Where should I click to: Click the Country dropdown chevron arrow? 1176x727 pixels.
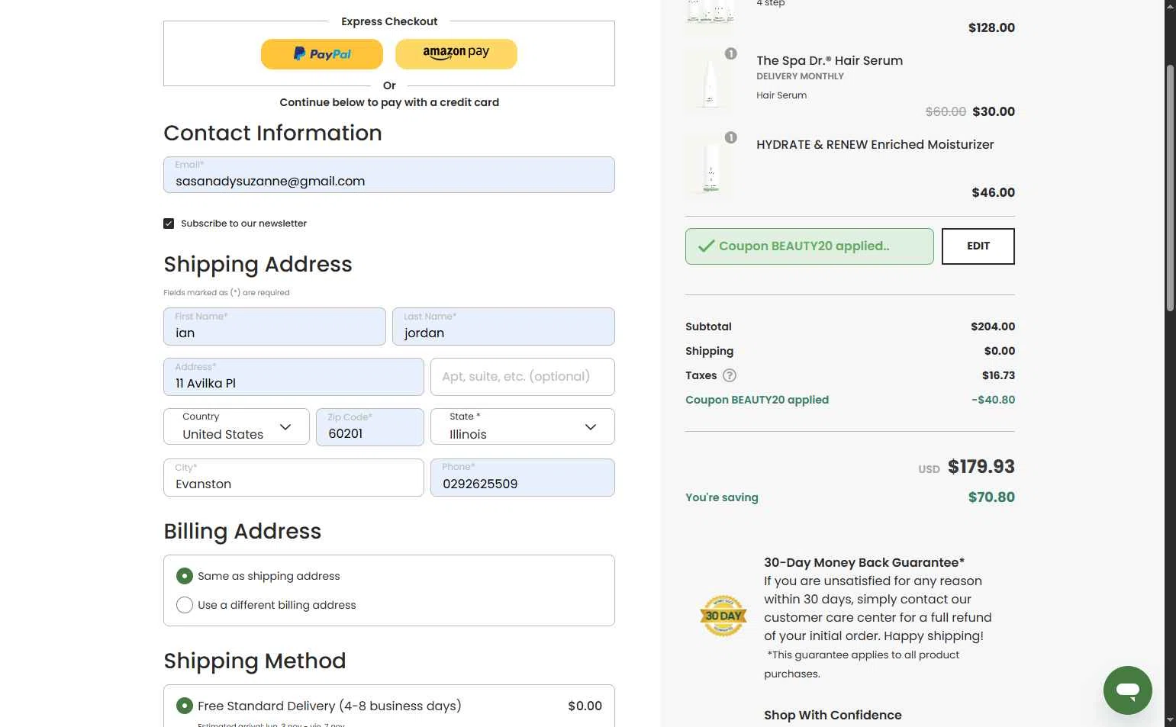(285, 427)
